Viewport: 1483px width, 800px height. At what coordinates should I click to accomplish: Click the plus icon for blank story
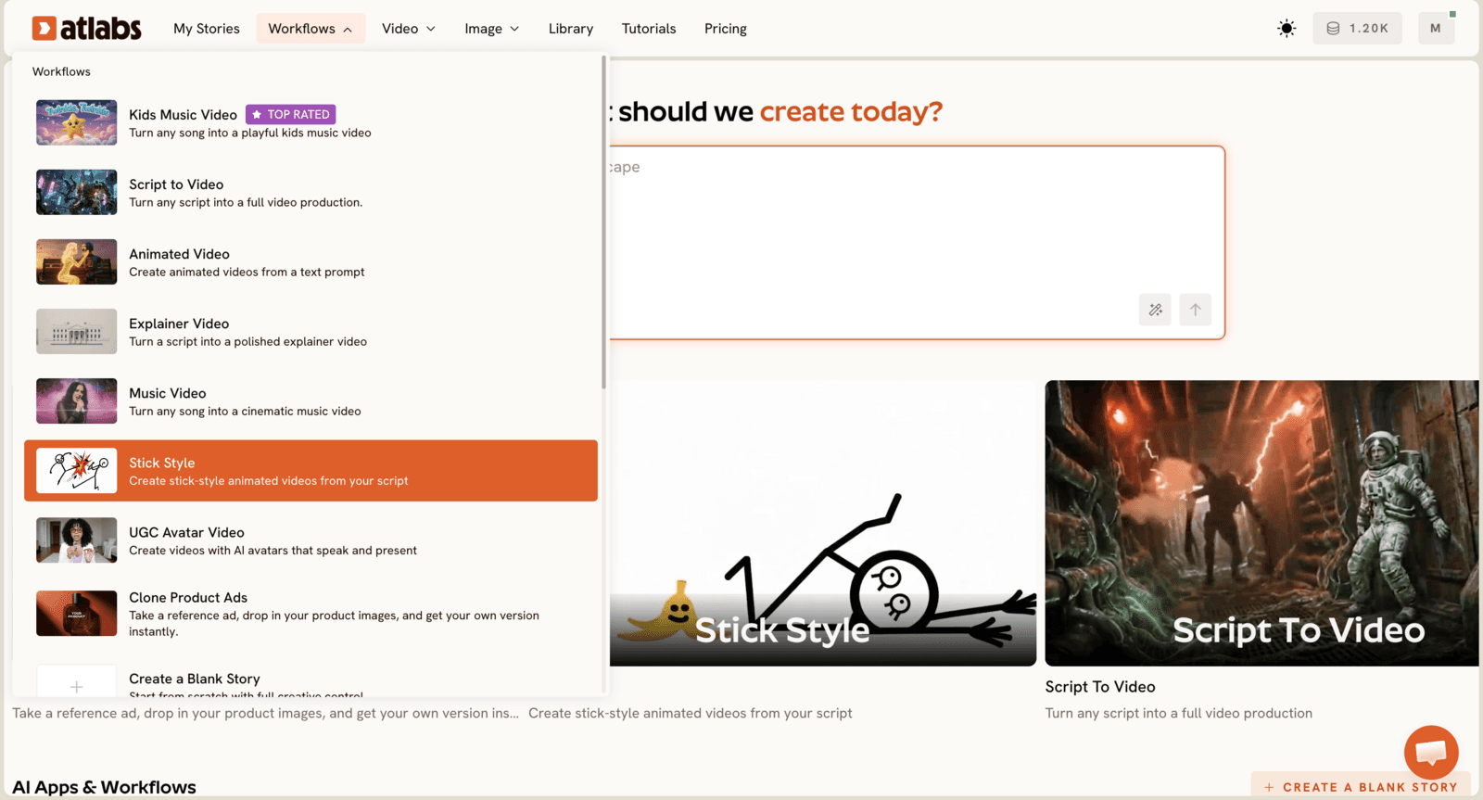click(77, 686)
